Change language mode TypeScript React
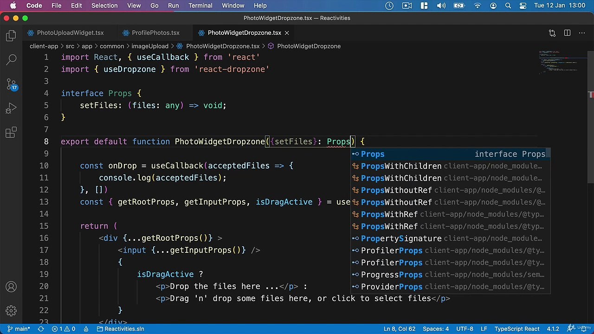This screenshot has height=334, width=594. [517, 329]
